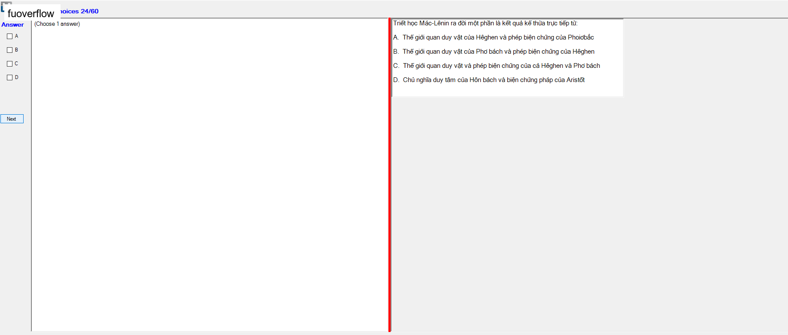
Task: Click the question counter '24/60'
Action: coord(90,11)
